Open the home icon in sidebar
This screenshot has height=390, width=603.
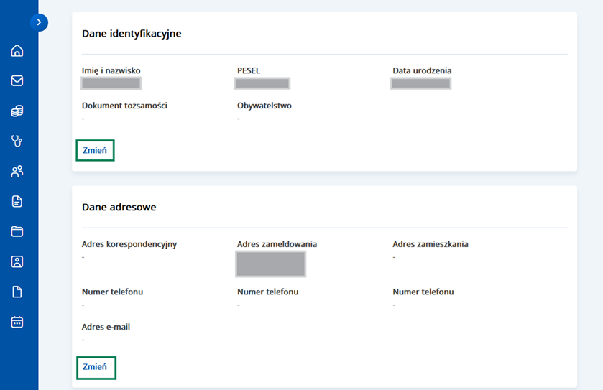point(17,50)
